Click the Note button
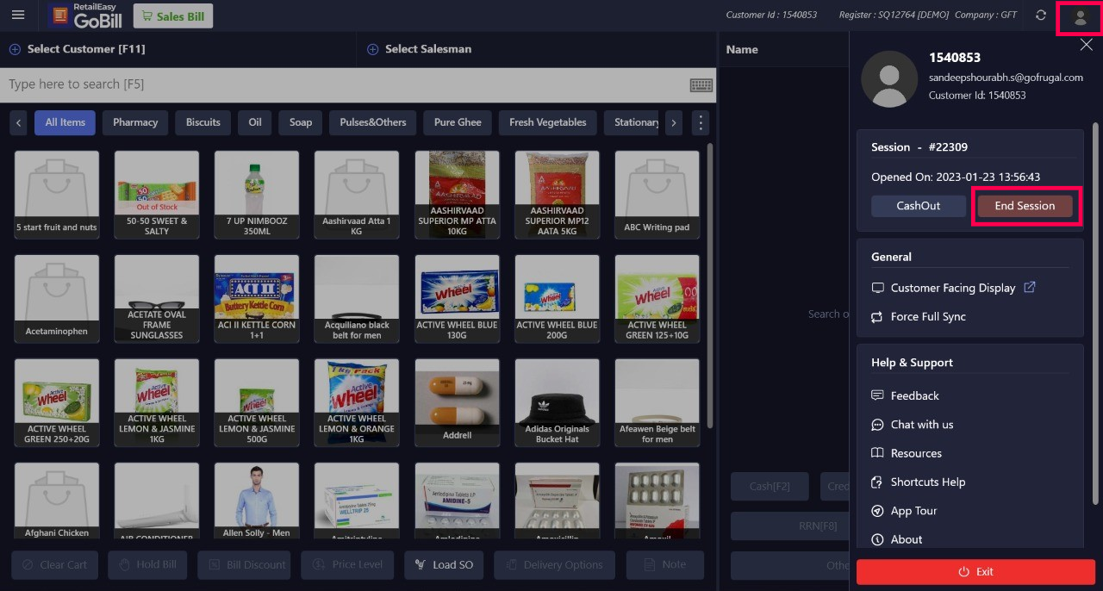The image size is (1103, 591). click(x=665, y=565)
